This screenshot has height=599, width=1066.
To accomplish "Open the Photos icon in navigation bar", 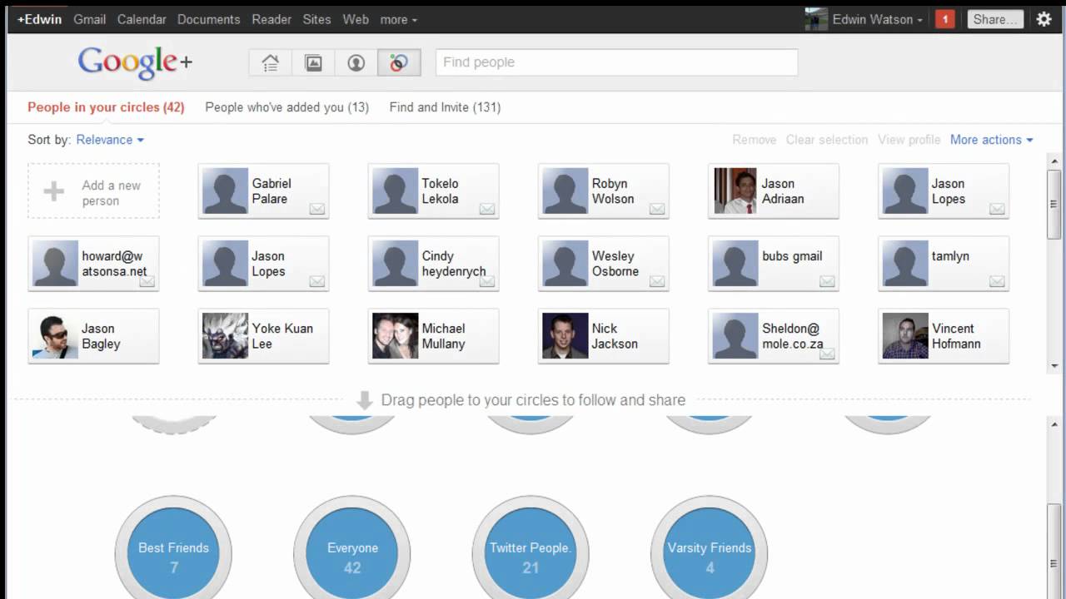I will pyautogui.click(x=313, y=62).
